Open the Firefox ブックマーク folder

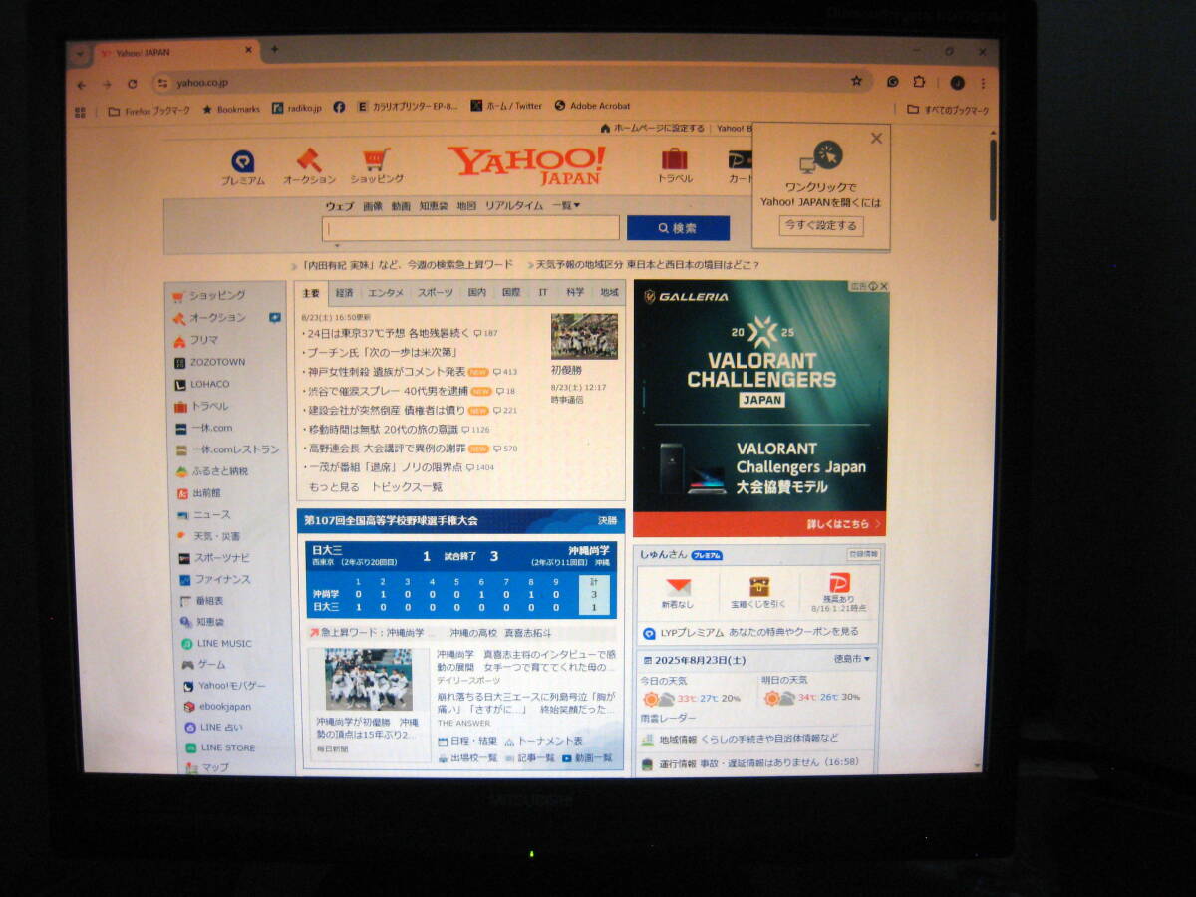tap(149, 111)
